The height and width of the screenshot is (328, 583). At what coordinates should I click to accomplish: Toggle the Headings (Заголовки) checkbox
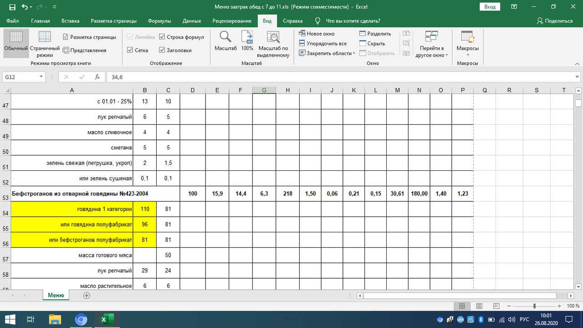pyautogui.click(x=162, y=50)
